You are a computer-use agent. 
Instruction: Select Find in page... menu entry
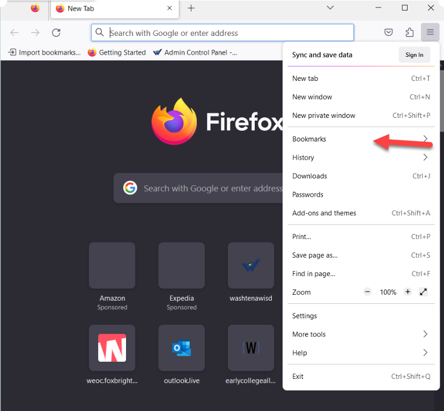(x=361, y=274)
